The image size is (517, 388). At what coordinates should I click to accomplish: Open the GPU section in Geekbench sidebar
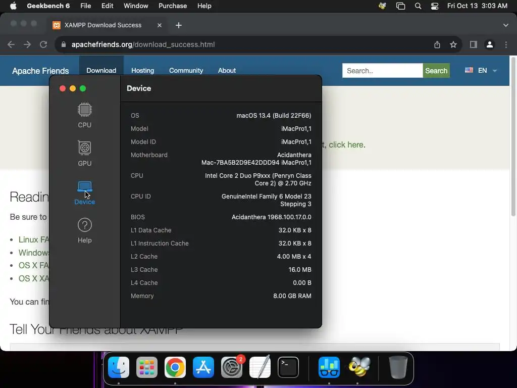click(84, 154)
